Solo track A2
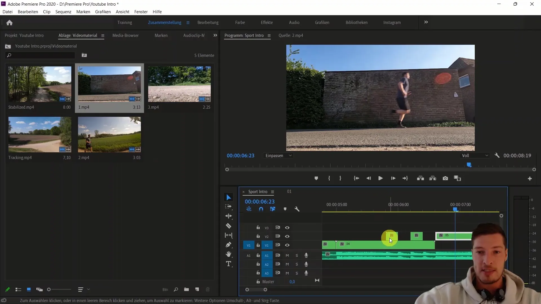 click(x=297, y=264)
